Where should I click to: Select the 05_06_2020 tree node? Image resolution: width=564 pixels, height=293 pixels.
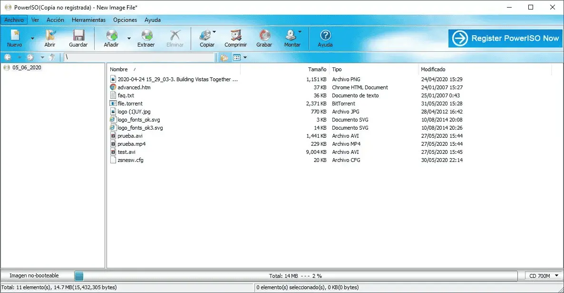point(27,67)
